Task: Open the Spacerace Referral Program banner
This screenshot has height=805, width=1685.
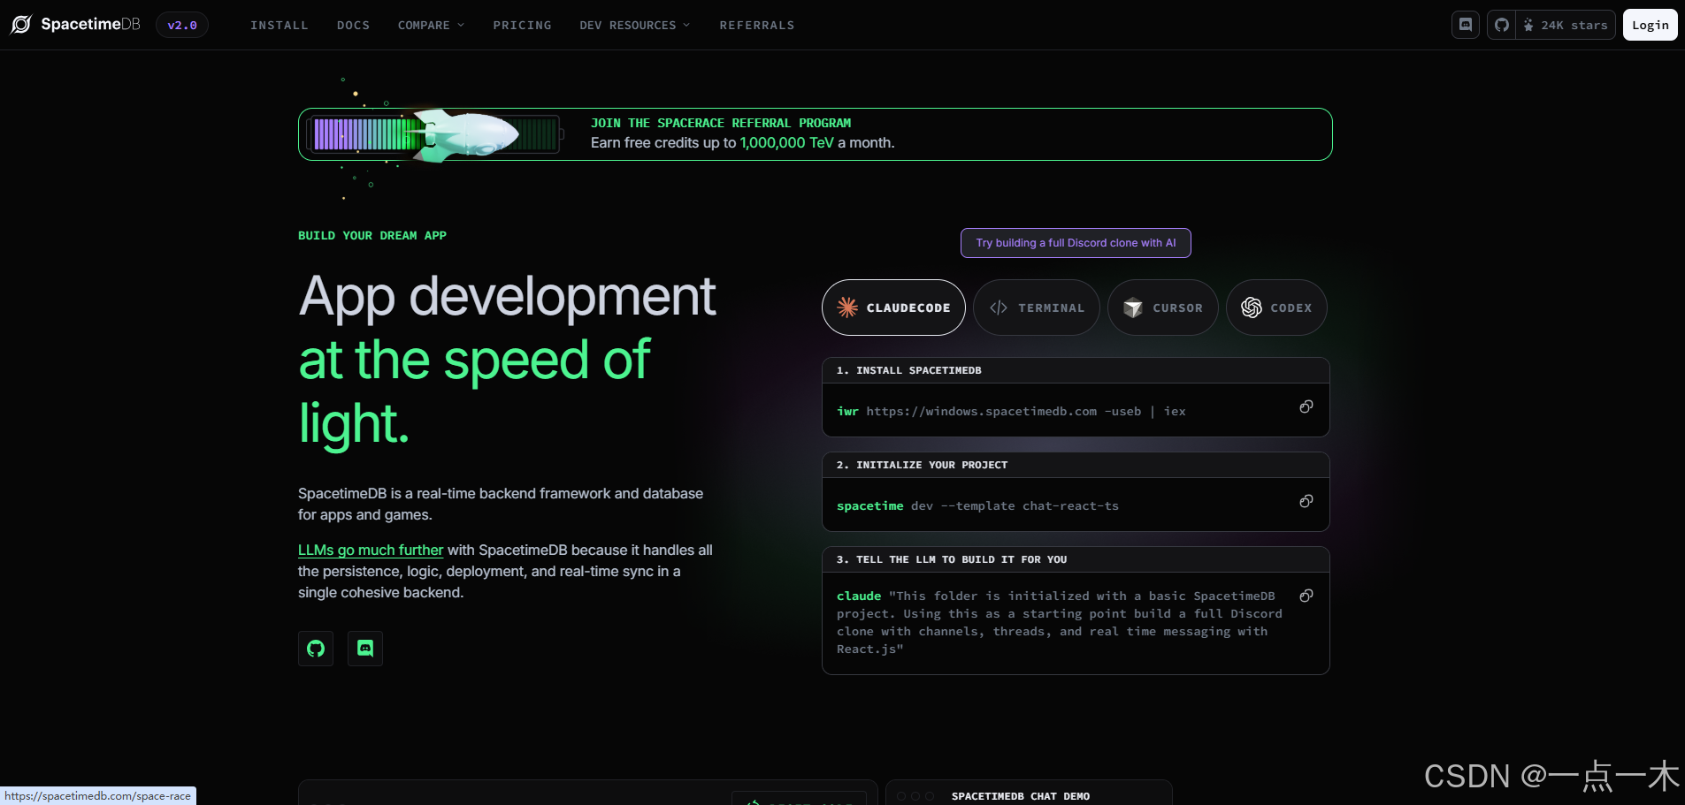Action: (816, 134)
